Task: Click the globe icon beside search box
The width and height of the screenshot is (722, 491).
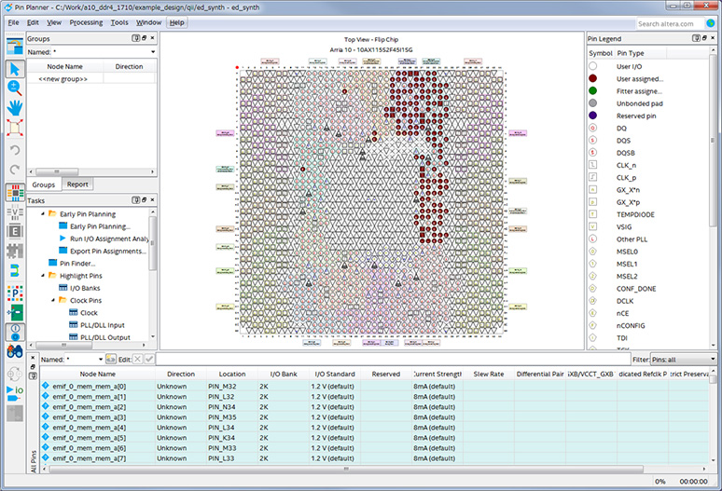Action: (x=712, y=23)
